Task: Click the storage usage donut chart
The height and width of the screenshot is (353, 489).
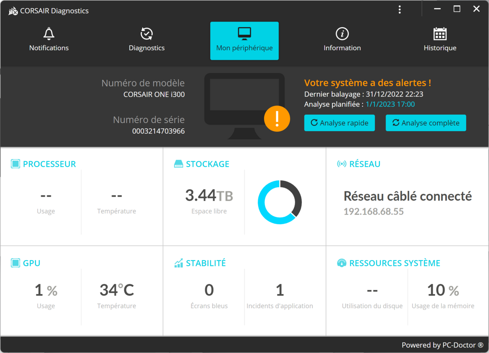Action: point(280,202)
